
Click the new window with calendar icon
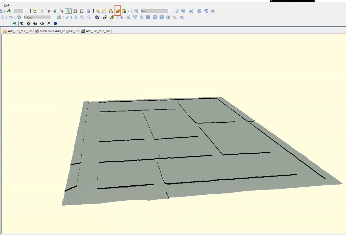(34, 11)
